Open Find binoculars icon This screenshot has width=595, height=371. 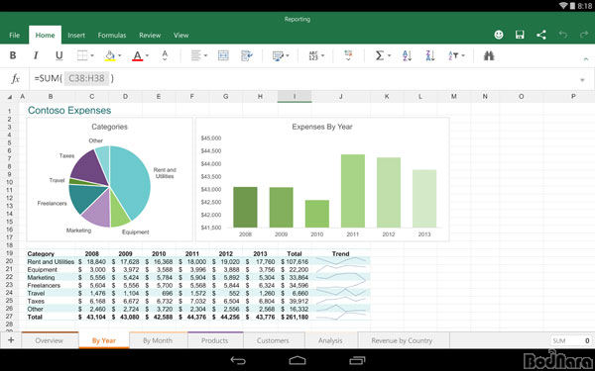click(x=489, y=56)
